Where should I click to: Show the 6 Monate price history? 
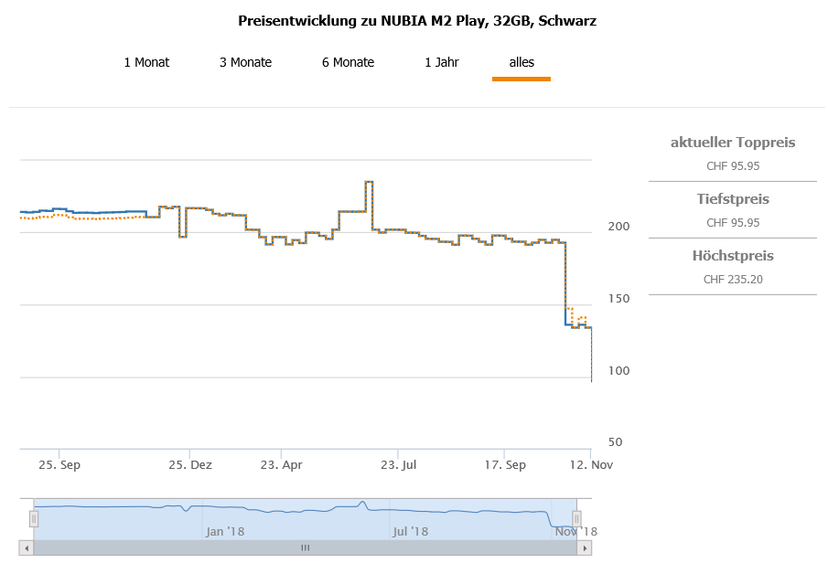click(x=348, y=62)
